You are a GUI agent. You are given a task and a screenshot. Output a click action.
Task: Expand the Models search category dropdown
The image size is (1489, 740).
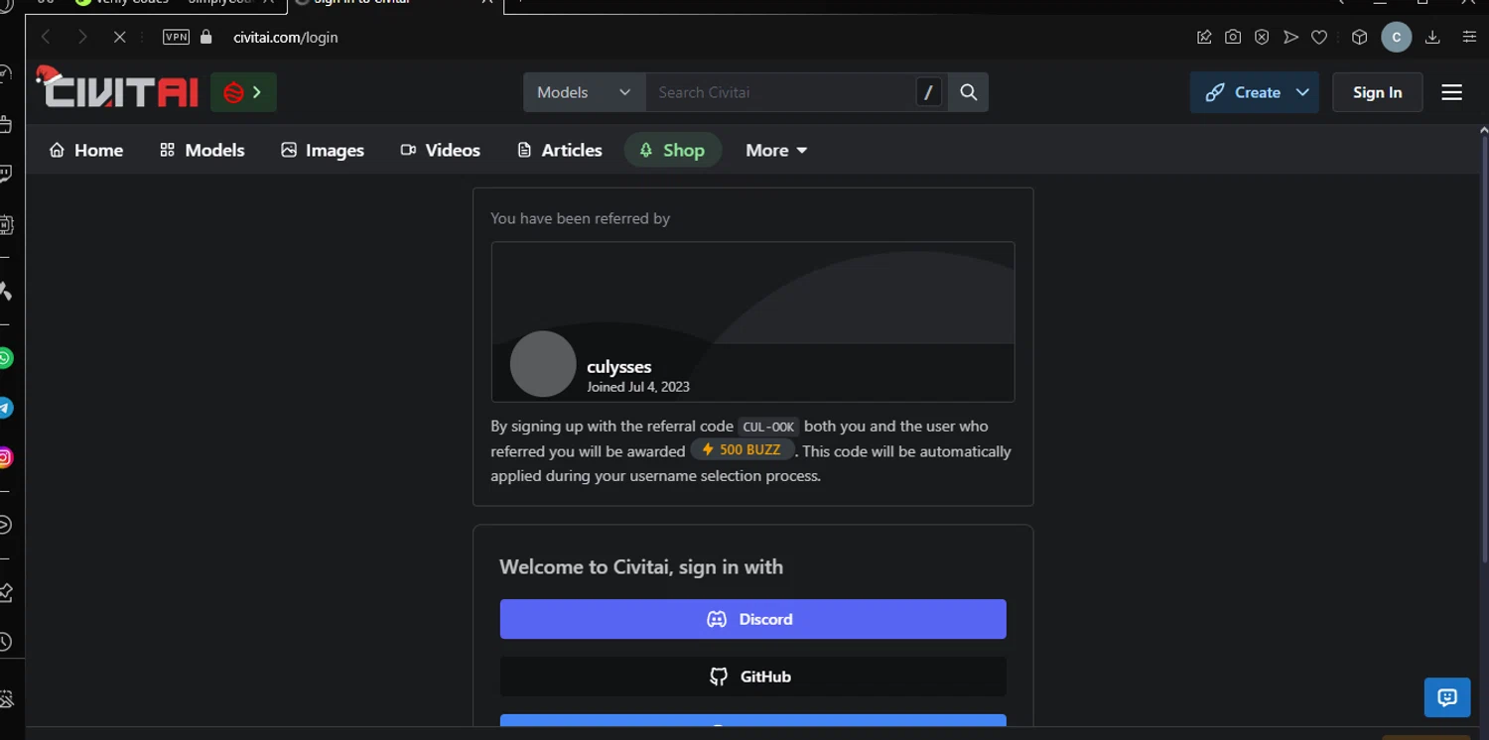pyautogui.click(x=585, y=92)
